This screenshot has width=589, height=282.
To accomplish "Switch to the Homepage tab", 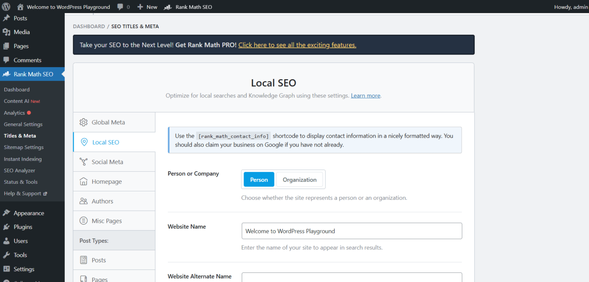I will 114,182.
